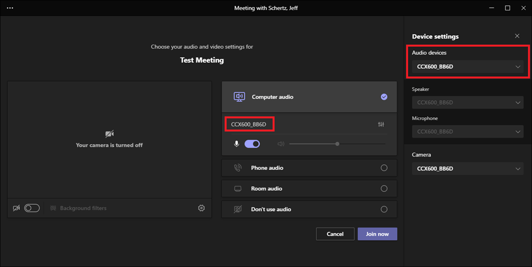Image resolution: width=532 pixels, height=267 pixels.
Task: Click the Phone audio option label
Action: (267, 168)
